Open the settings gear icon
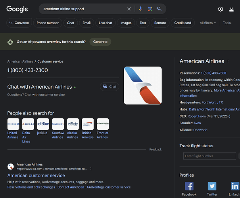Viewport: 240px width, 198px height. pyautogui.click(x=221, y=9)
